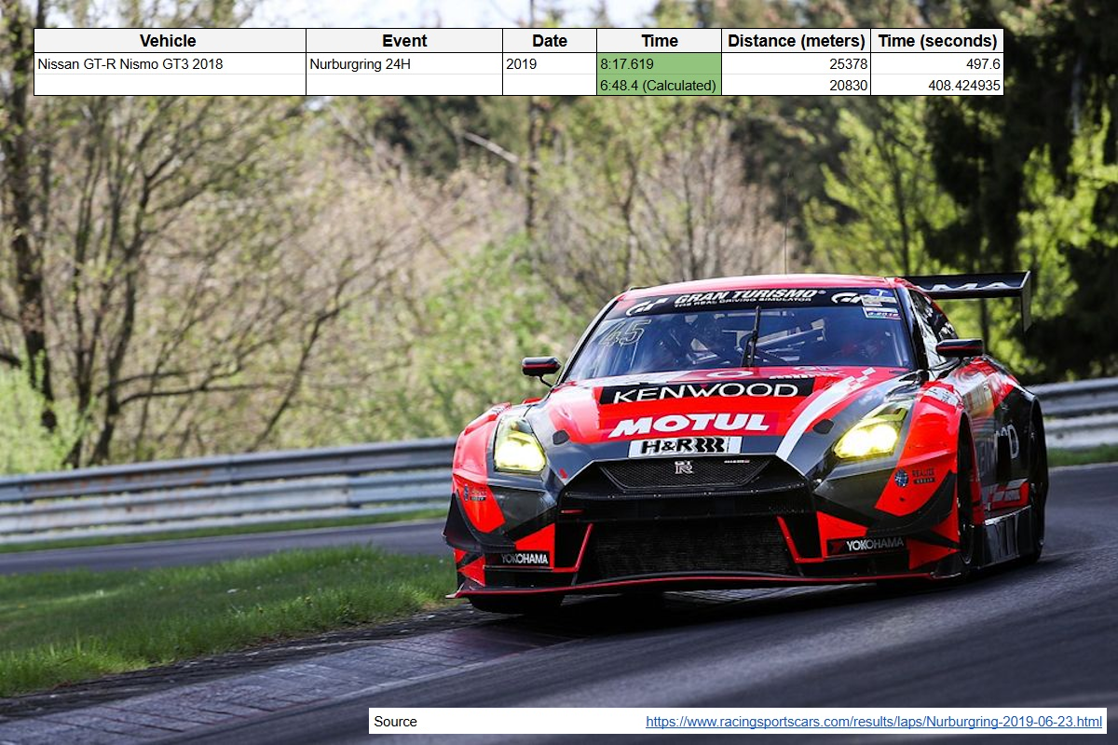
Task: Open the racingsportscars.com source link
Action: coord(873,722)
